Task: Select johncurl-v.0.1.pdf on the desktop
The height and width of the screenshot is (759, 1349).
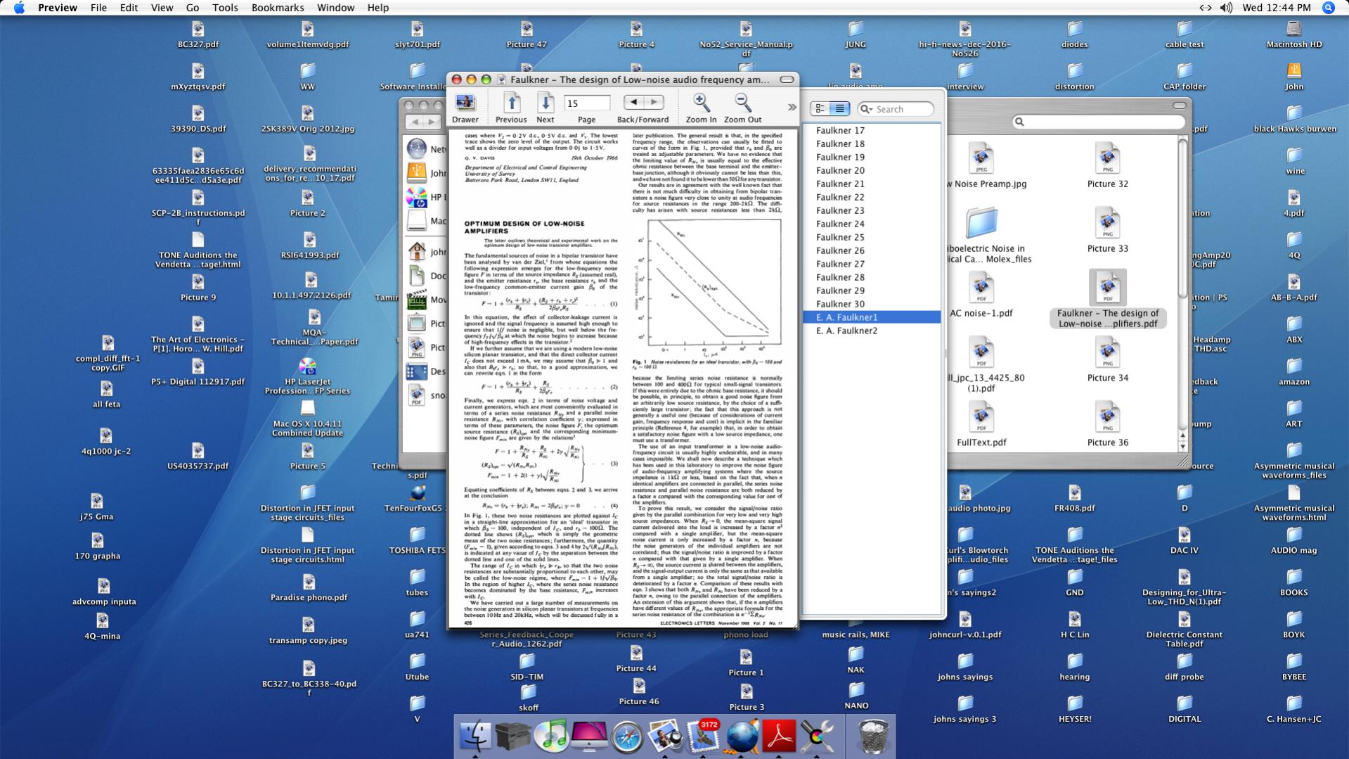Action: (964, 625)
